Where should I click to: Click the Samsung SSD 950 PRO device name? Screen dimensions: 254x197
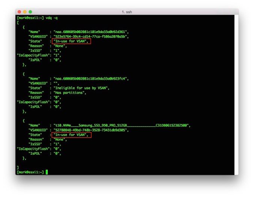pyautogui.click(x=121, y=125)
